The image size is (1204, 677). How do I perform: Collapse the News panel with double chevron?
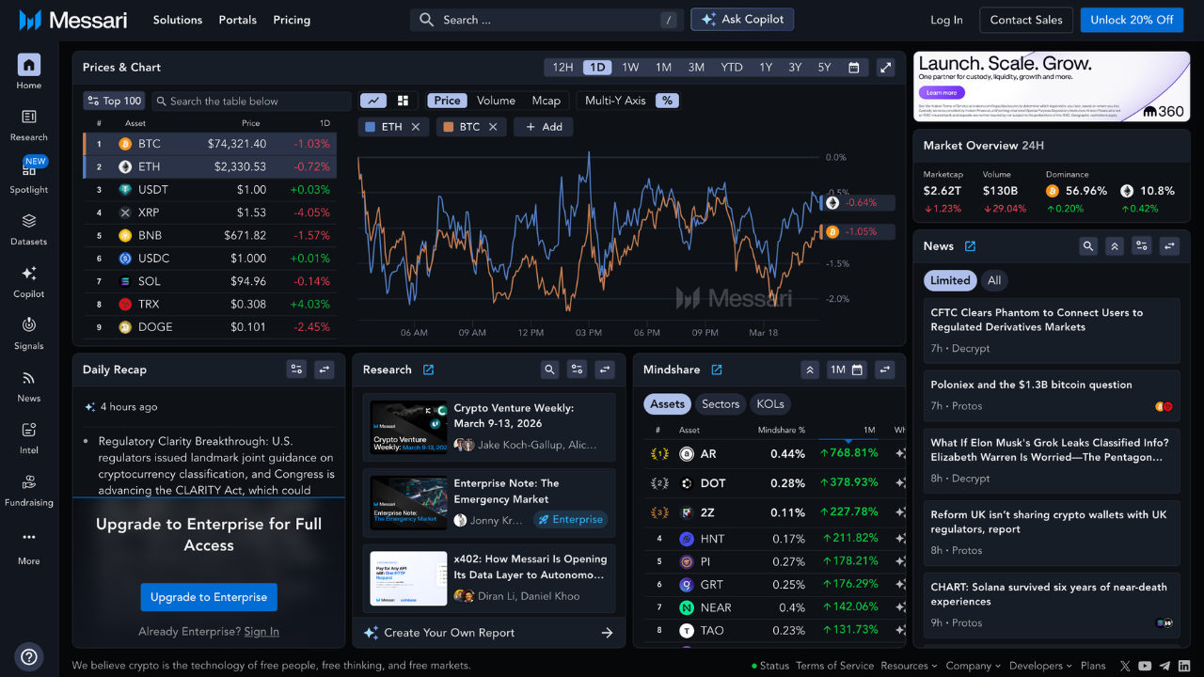coord(1115,246)
